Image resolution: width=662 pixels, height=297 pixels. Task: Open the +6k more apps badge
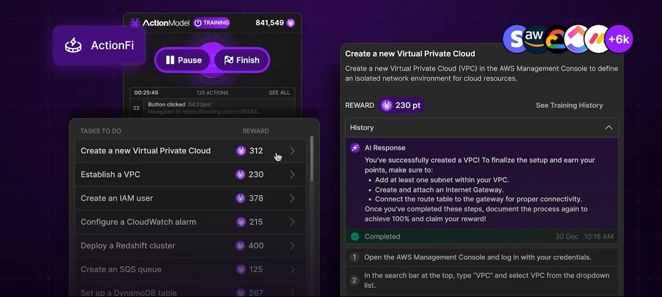tap(619, 40)
